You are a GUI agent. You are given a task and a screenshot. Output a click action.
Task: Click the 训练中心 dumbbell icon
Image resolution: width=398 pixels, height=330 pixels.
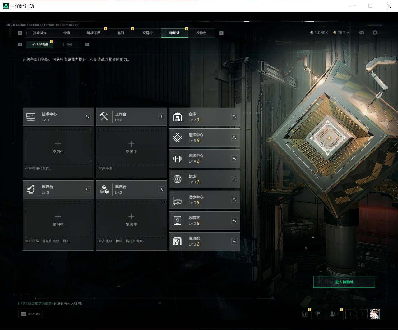pos(177,159)
